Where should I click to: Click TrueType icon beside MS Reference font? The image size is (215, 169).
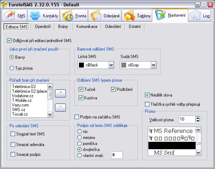(151, 131)
